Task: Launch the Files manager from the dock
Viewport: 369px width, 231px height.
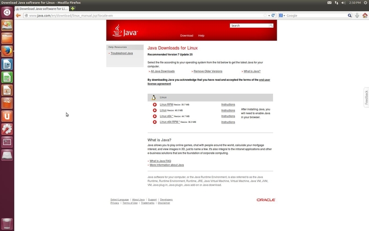Action: (x=7, y=38)
